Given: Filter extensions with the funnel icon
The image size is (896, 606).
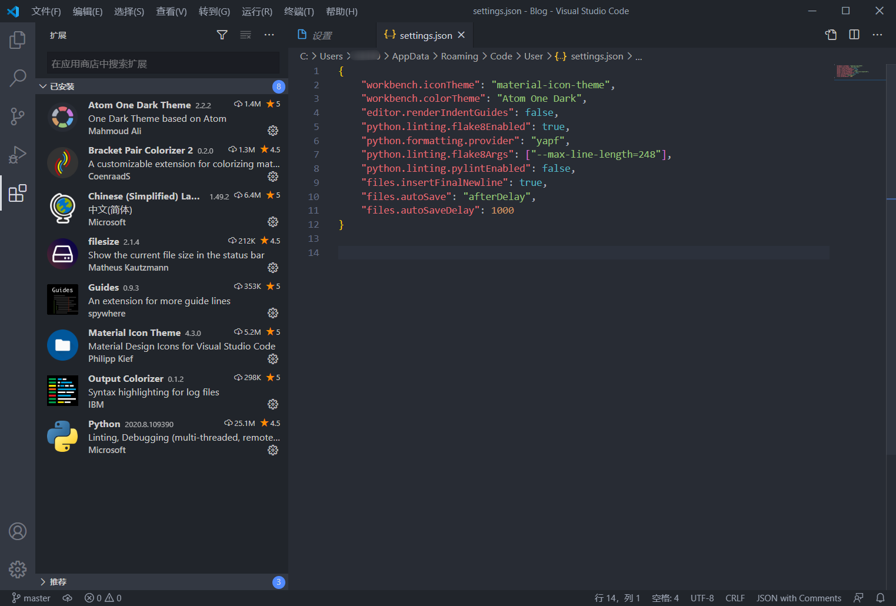Looking at the screenshot, I should click(222, 35).
